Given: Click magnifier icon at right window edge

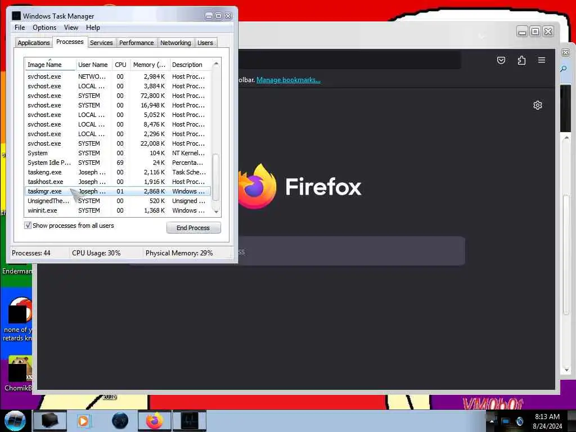Looking at the screenshot, I should click(x=564, y=69).
